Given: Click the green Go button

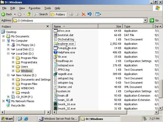Looking at the screenshot, I should click(154, 20).
